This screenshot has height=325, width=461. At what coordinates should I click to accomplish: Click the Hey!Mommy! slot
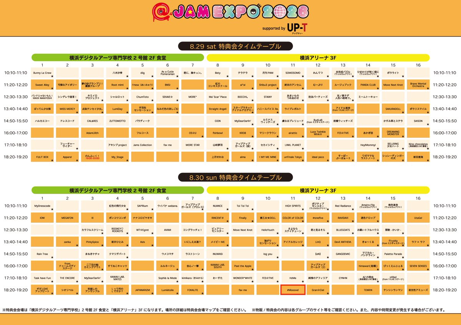click(368, 145)
